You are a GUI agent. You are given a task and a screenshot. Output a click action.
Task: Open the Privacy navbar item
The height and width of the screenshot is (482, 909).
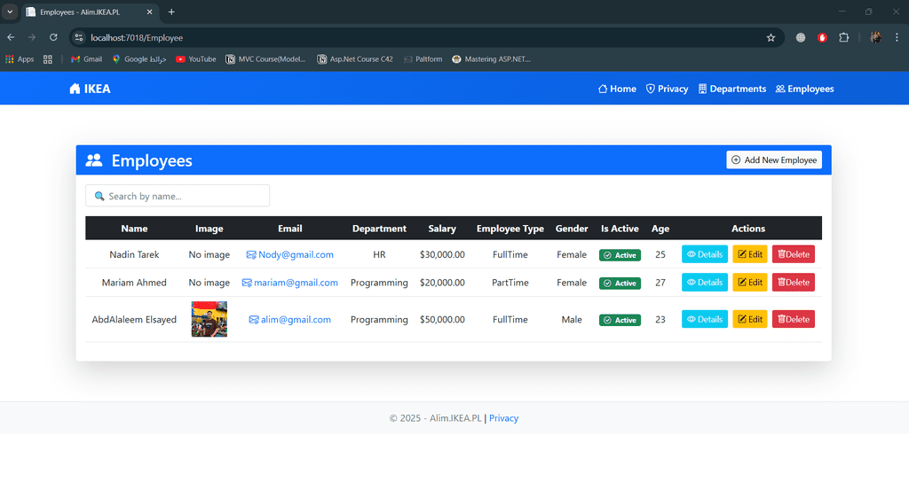click(x=667, y=89)
